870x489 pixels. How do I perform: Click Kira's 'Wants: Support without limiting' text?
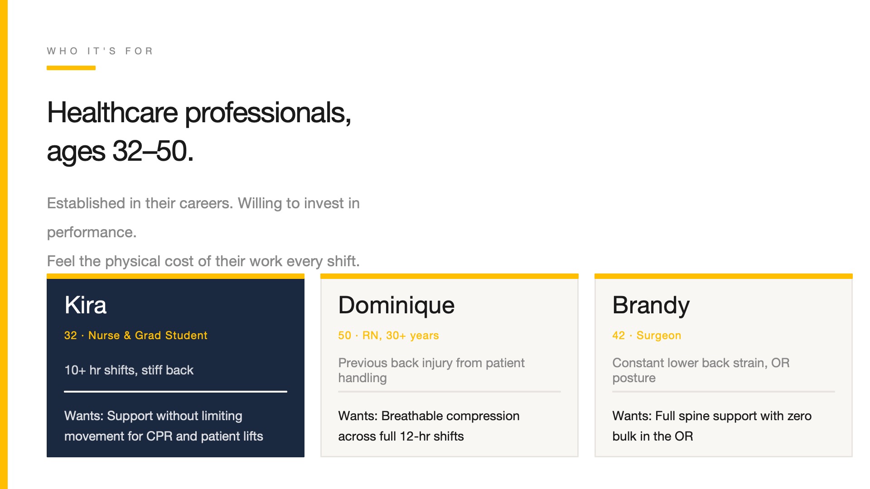pyautogui.click(x=164, y=426)
